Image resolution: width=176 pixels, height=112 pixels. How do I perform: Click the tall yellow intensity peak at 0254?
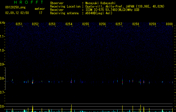coord(71,108)
